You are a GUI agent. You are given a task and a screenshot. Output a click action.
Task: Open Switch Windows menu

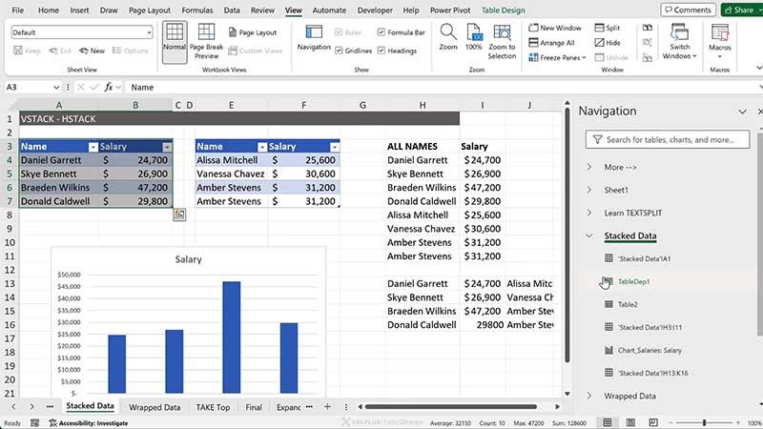[679, 42]
